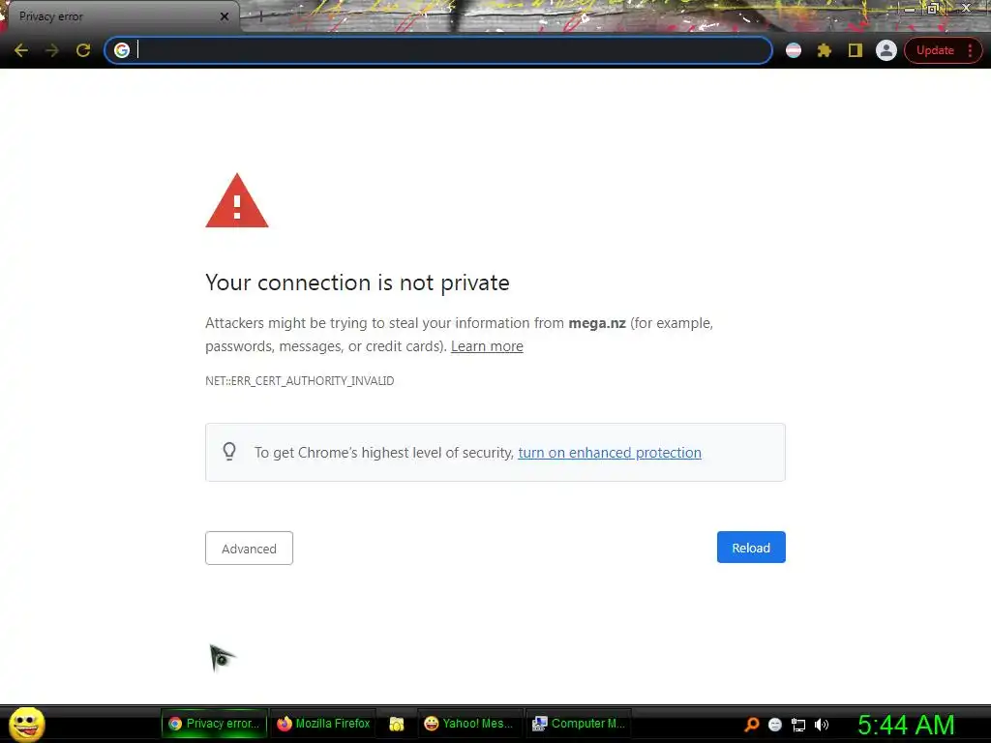
Task: Reload the page with the toolbar refresh icon
Action: 83,50
